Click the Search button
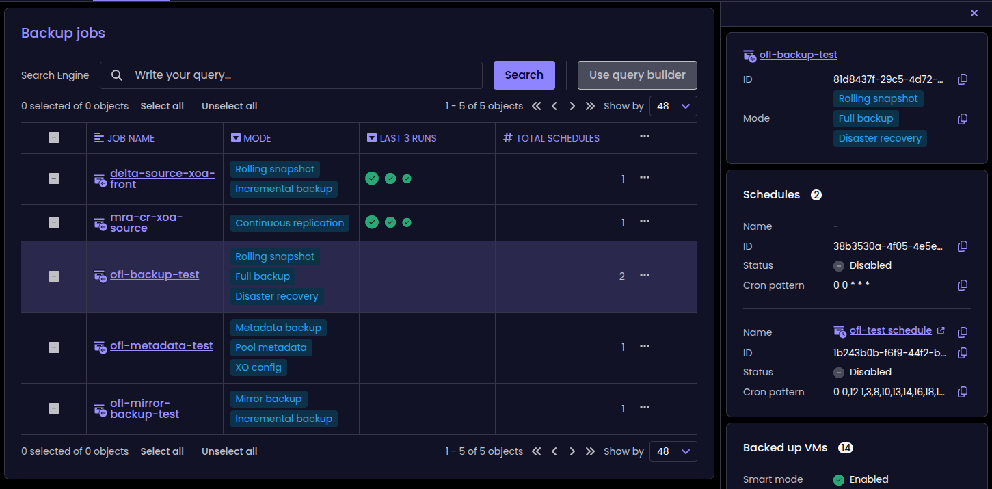992x489 pixels. 524,75
